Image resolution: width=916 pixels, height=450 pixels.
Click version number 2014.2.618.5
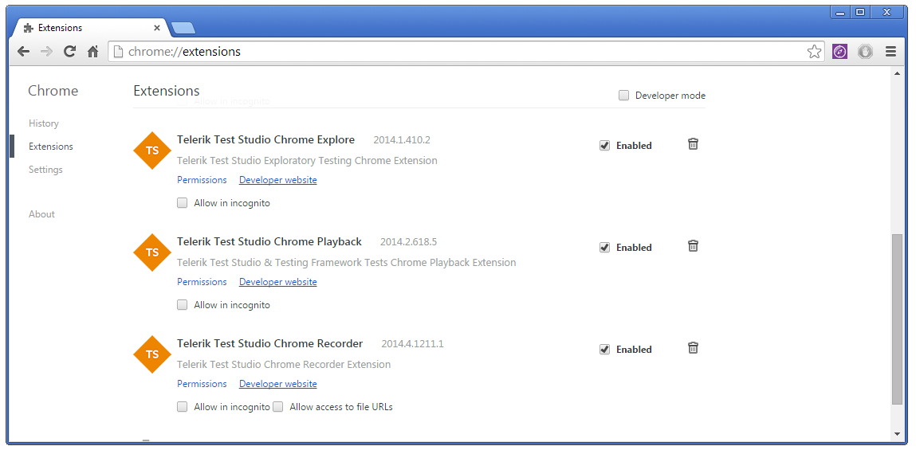408,241
